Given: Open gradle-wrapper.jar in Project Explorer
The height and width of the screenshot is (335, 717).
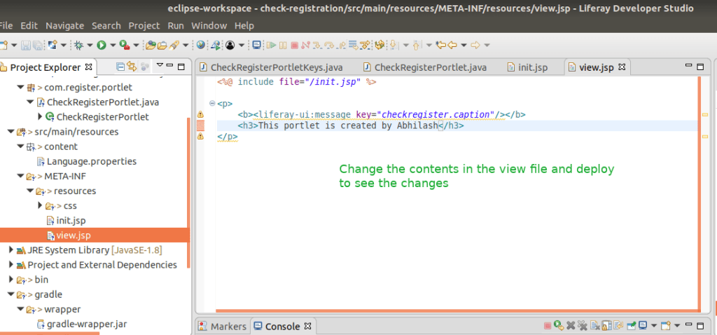Looking at the screenshot, I should tap(86, 324).
